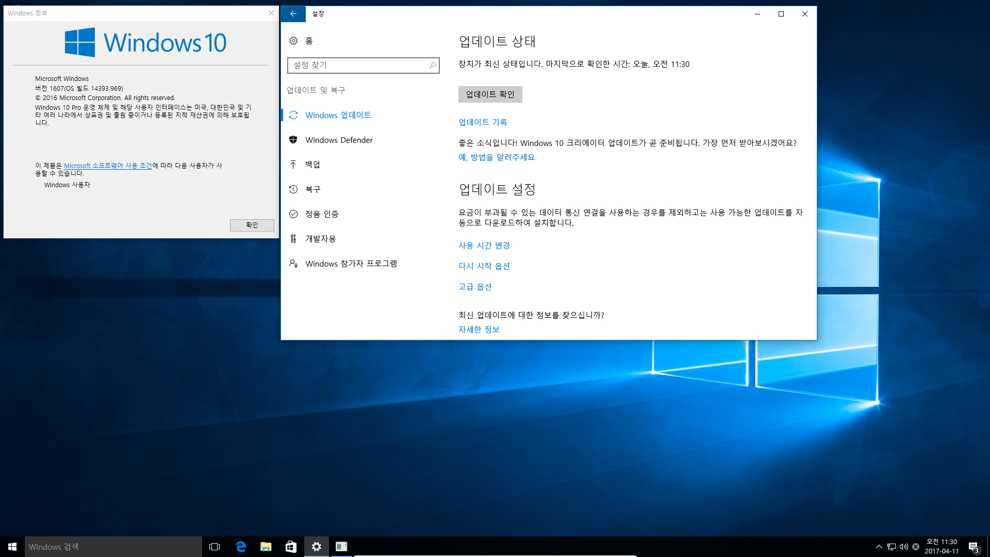Click the 업데이트 설정 heading
The height and width of the screenshot is (557, 990).
[x=497, y=189]
